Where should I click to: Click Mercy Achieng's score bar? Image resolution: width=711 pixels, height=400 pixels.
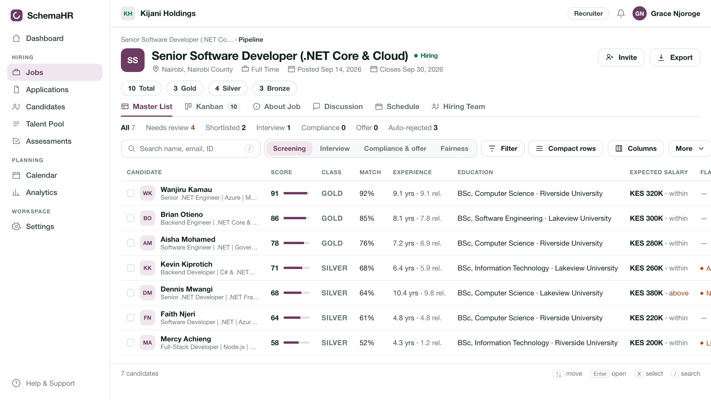pos(297,343)
